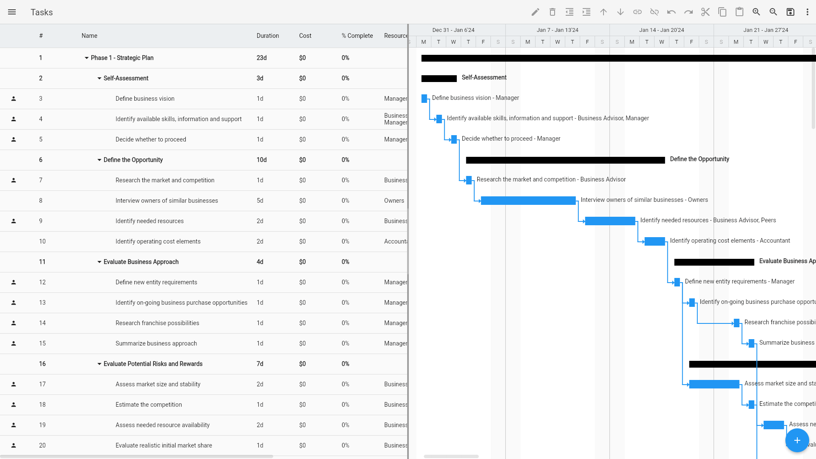The width and height of the screenshot is (816, 459).
Task: Click the 23d duration of Phase 1
Action: [x=262, y=58]
